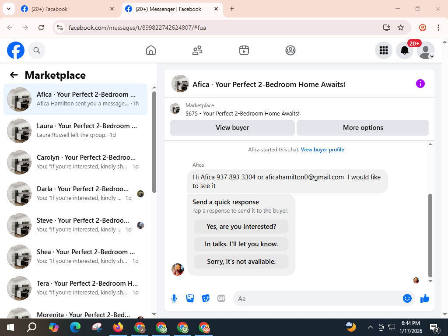
Task: Go back in browser history
Action: click(x=10, y=28)
